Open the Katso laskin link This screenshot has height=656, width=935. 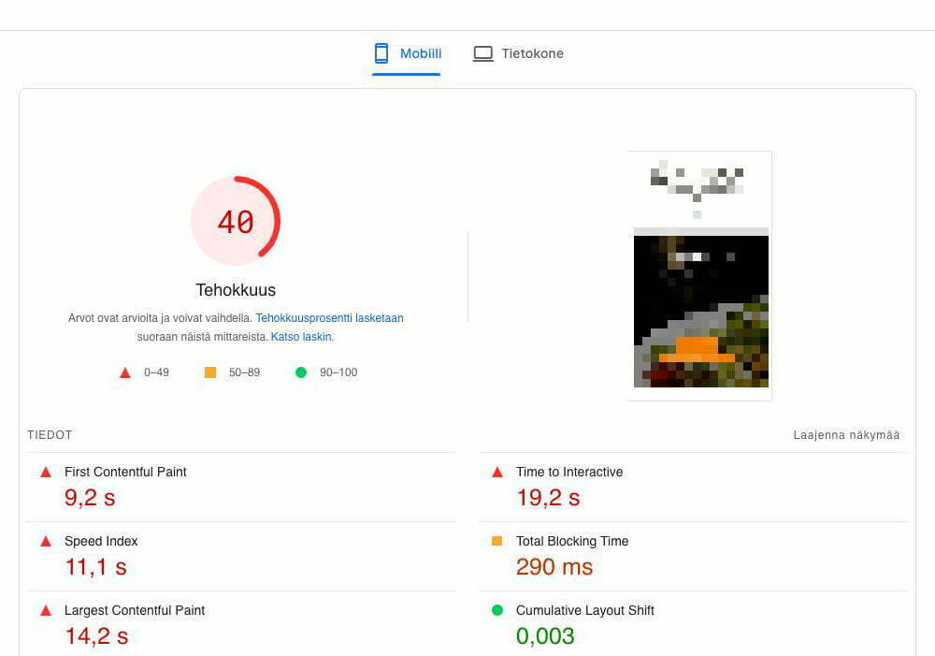[x=302, y=337]
